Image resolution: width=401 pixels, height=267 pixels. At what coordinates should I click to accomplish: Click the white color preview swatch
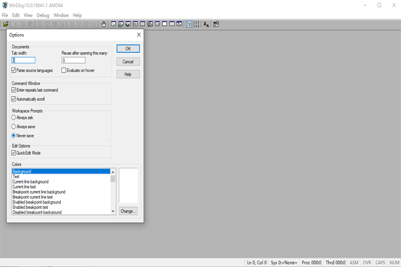[128, 186]
